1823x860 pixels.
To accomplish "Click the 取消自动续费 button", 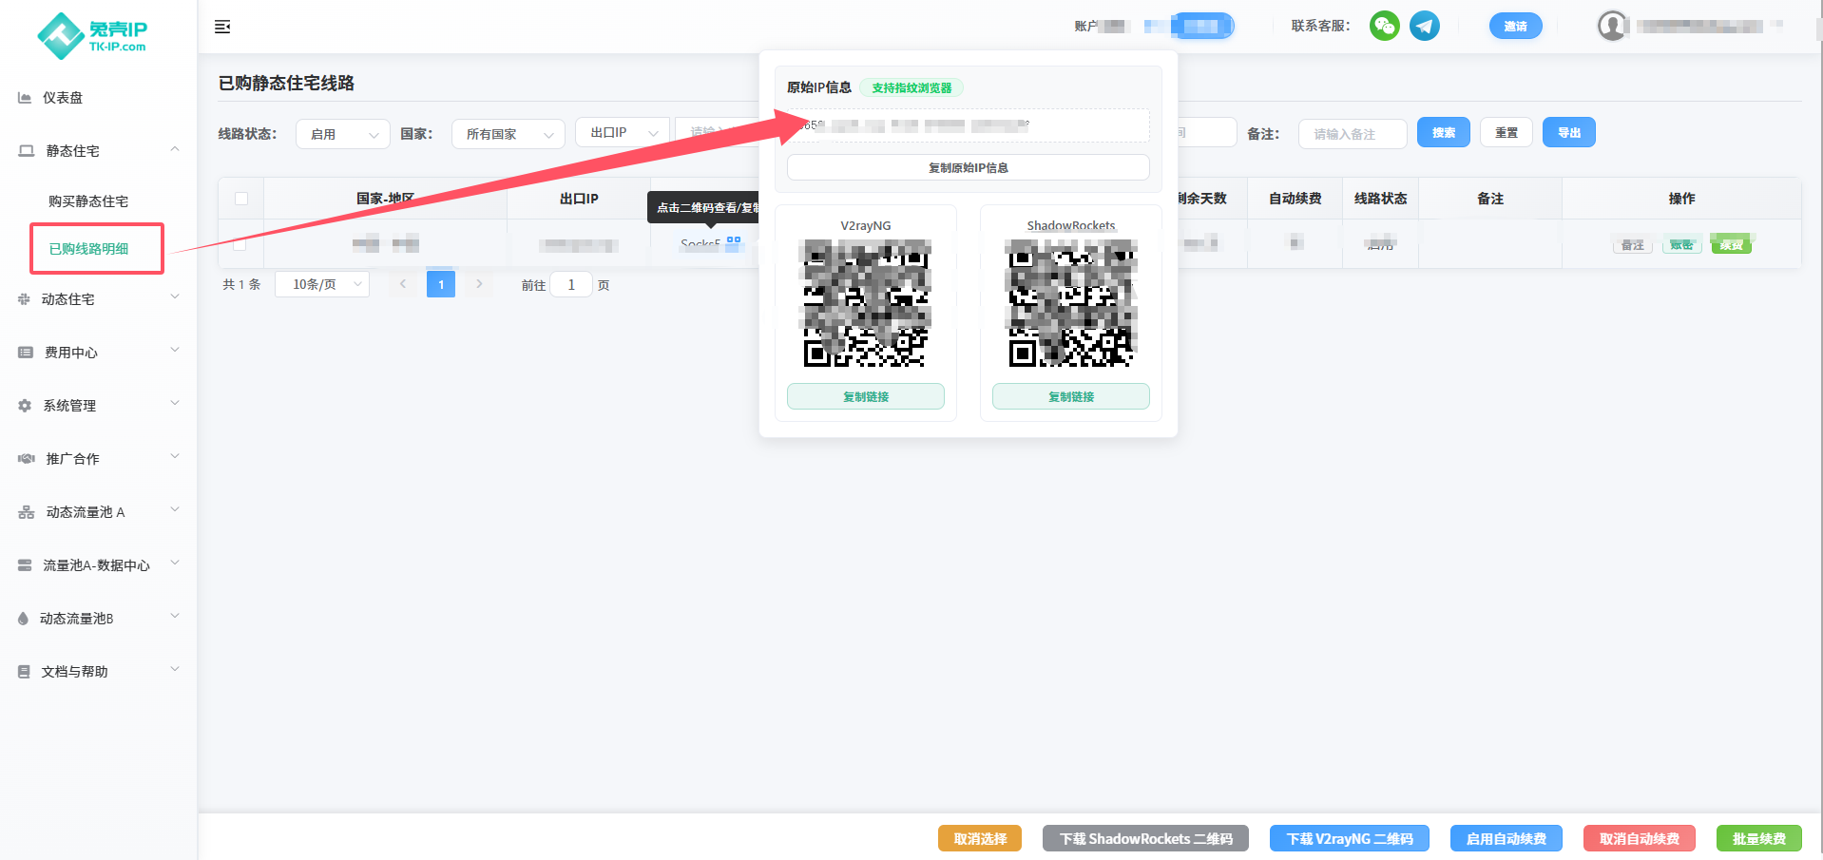I will point(1640,838).
